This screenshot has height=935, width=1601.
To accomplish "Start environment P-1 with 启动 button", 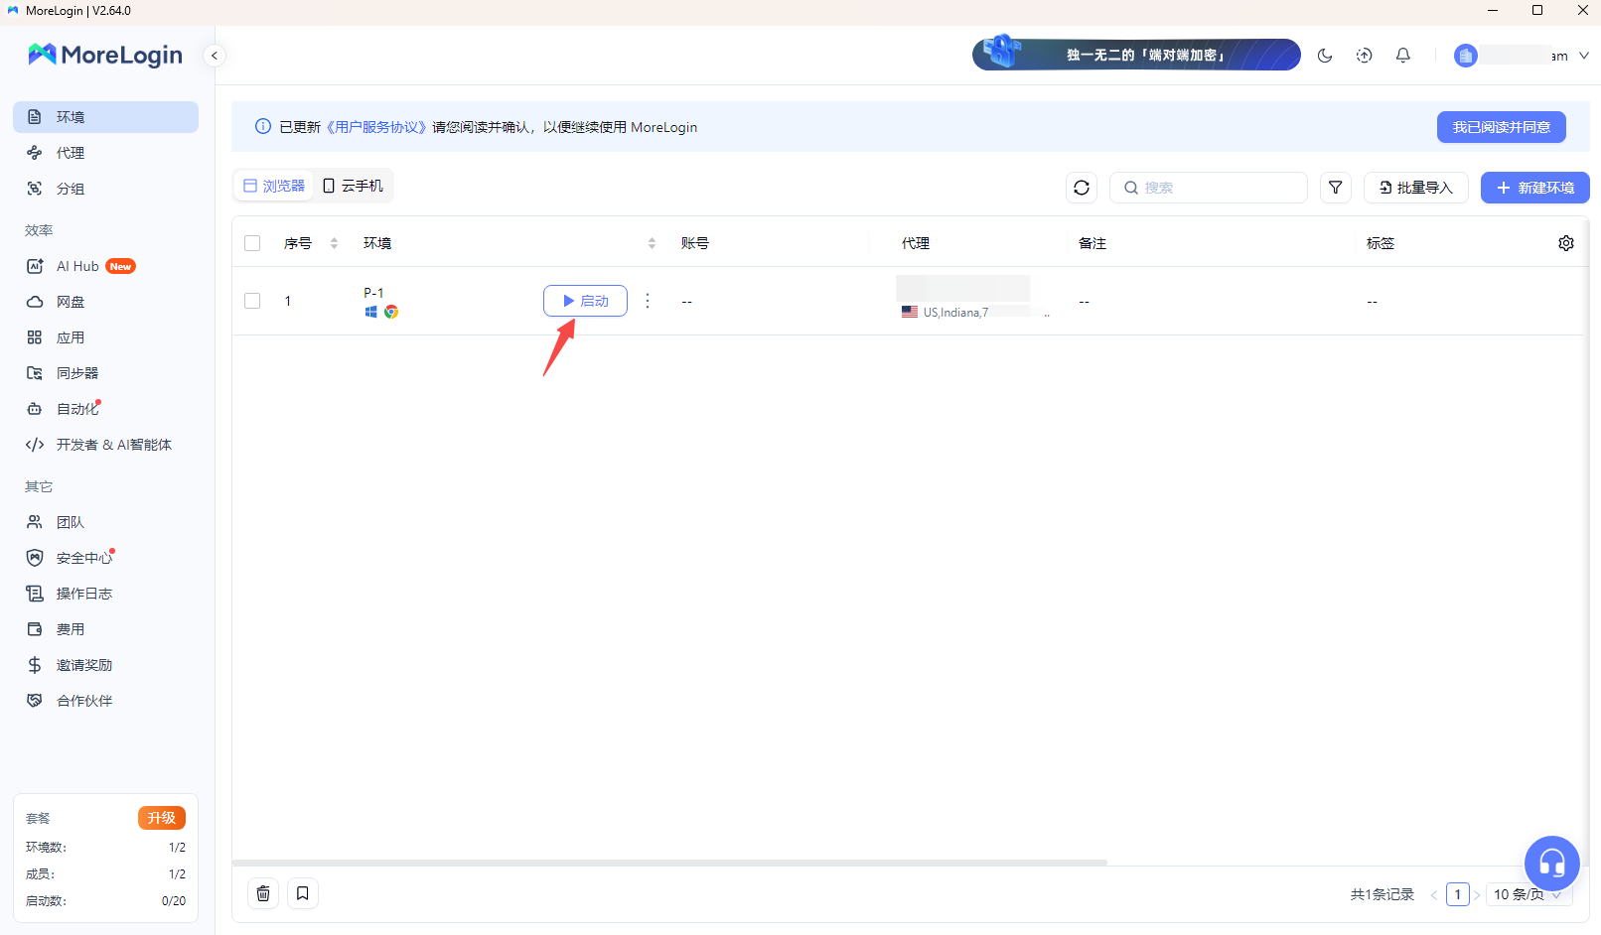I will (x=585, y=301).
